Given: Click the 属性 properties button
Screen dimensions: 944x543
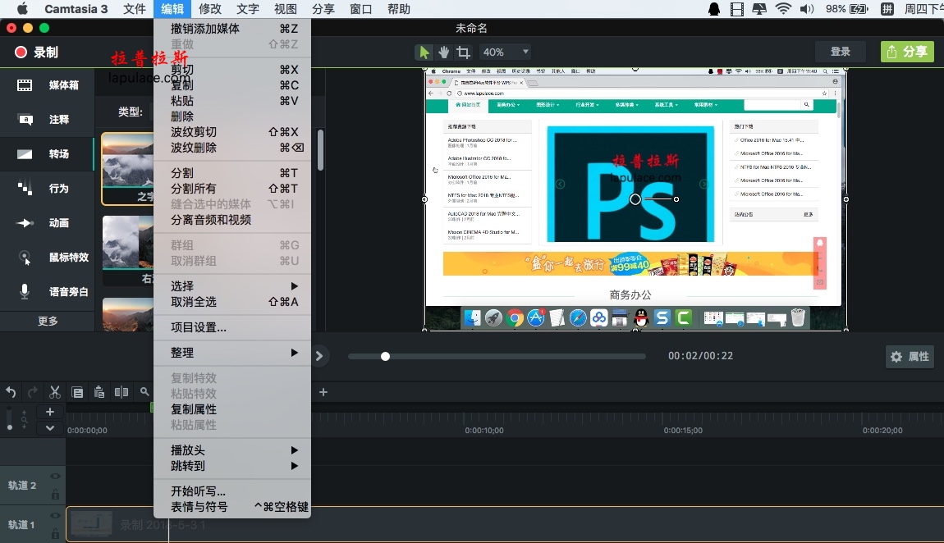Looking at the screenshot, I should (910, 357).
